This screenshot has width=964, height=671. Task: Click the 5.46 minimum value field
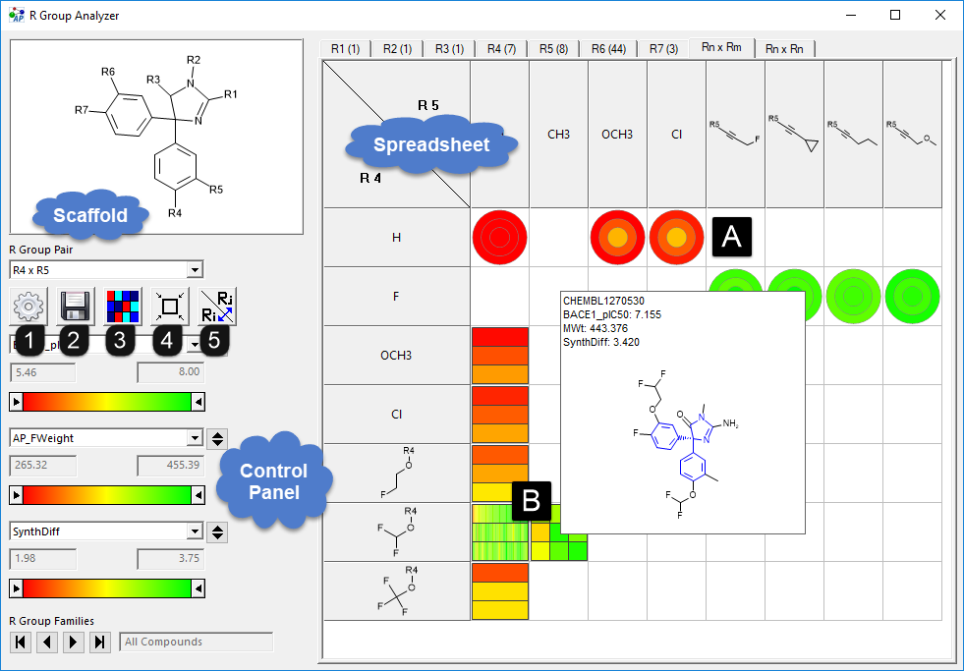pyautogui.click(x=43, y=372)
